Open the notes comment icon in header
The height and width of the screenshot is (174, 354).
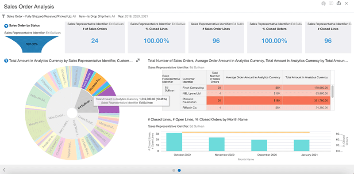331,4
